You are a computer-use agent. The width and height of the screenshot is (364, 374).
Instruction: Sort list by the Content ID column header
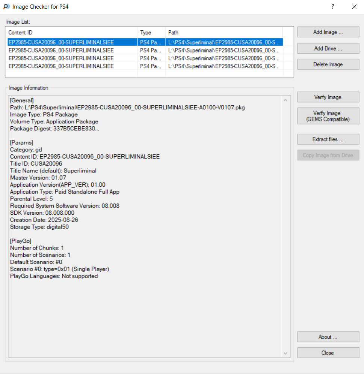coord(71,33)
